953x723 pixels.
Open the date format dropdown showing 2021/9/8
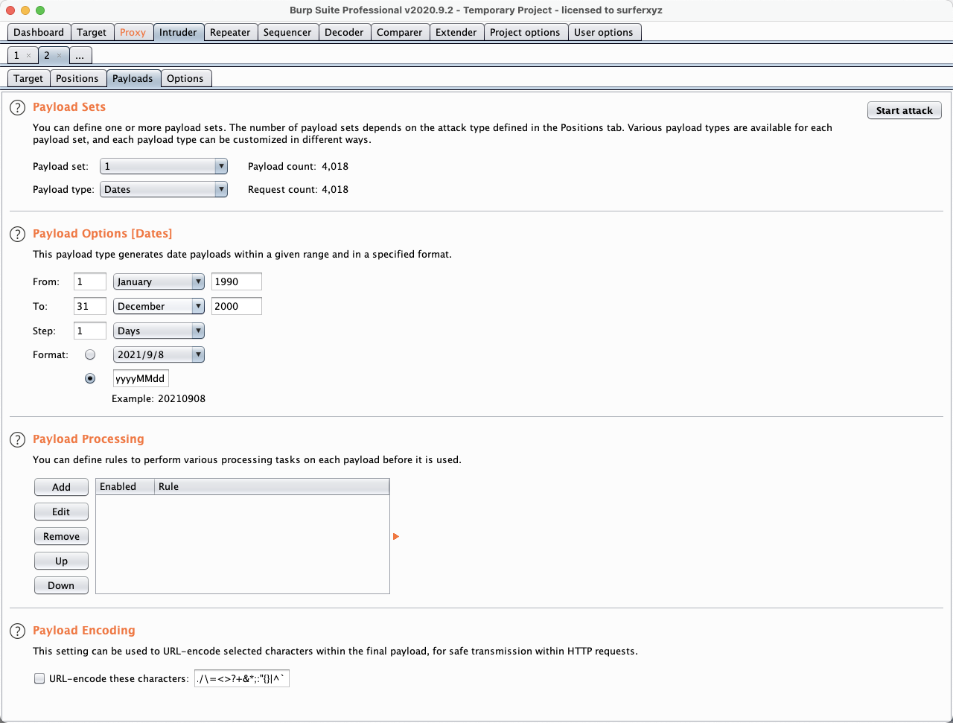pos(159,355)
